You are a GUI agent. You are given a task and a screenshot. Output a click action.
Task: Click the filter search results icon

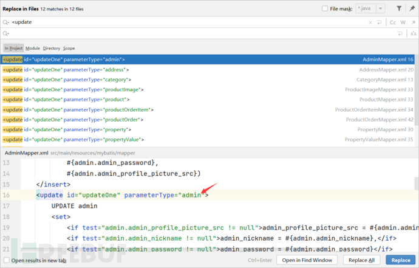[x=398, y=9]
